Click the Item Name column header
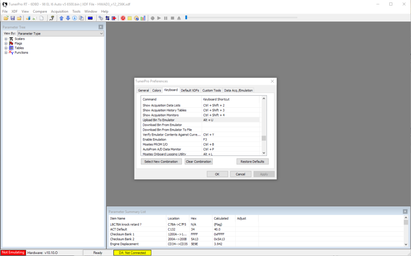Viewport: 411px width, 256px height. click(x=137, y=218)
